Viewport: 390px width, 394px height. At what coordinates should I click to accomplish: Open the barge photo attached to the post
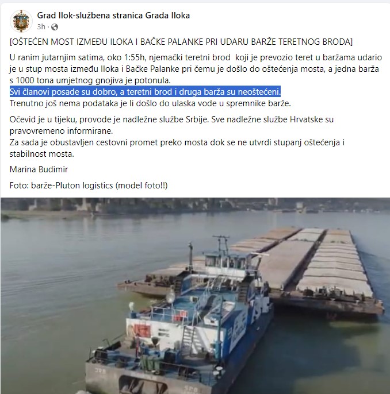click(x=195, y=296)
